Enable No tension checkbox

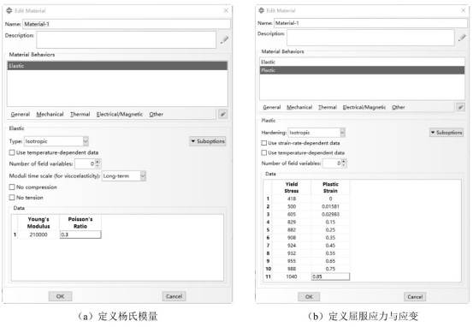[x=12, y=198]
